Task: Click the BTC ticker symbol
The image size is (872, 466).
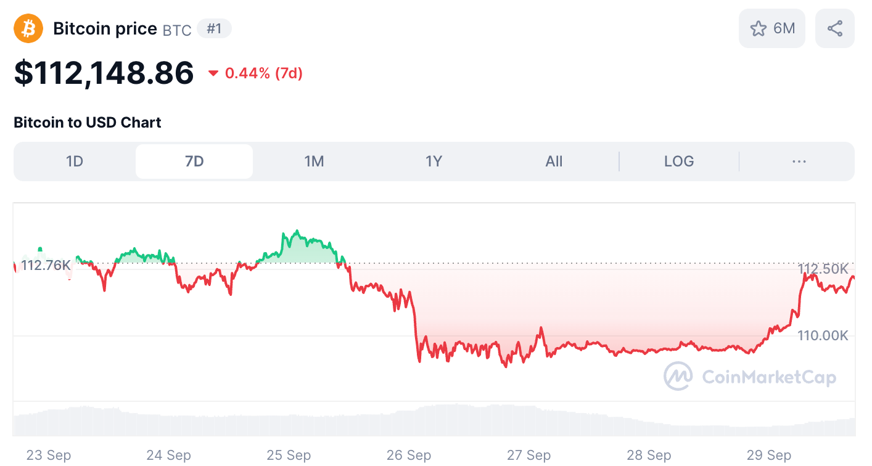Action: 177,30
